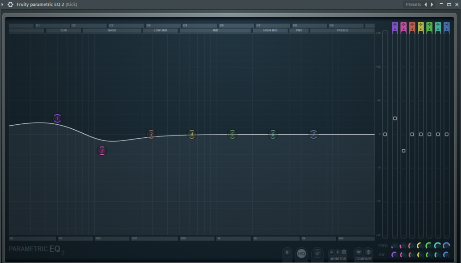Click the down-arrow Compare button
Viewport: 461px width, 263px height.
pyautogui.click(x=359, y=252)
